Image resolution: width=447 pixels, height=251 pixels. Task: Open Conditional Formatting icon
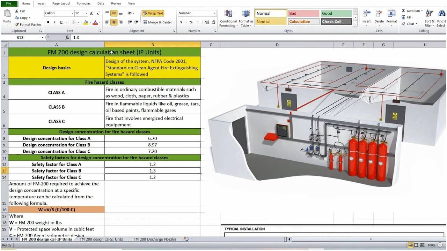click(228, 14)
